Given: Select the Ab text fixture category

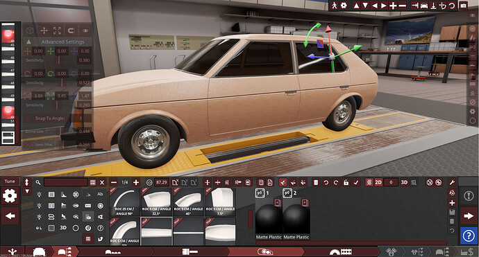Looking at the screenshot, I should coord(100,194).
